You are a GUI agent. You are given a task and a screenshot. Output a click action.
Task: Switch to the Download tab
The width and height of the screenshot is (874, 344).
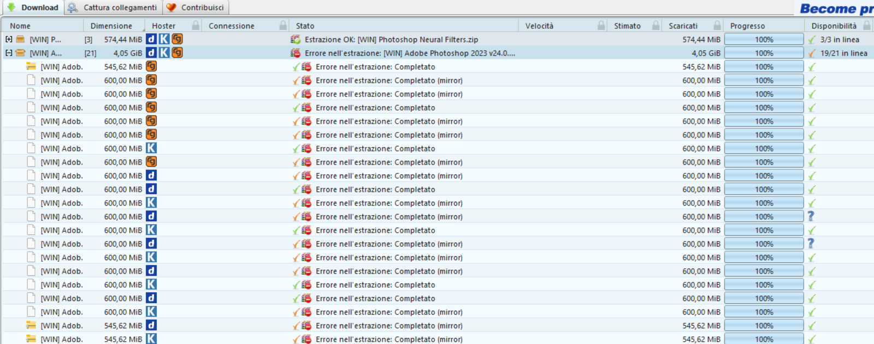33,8
